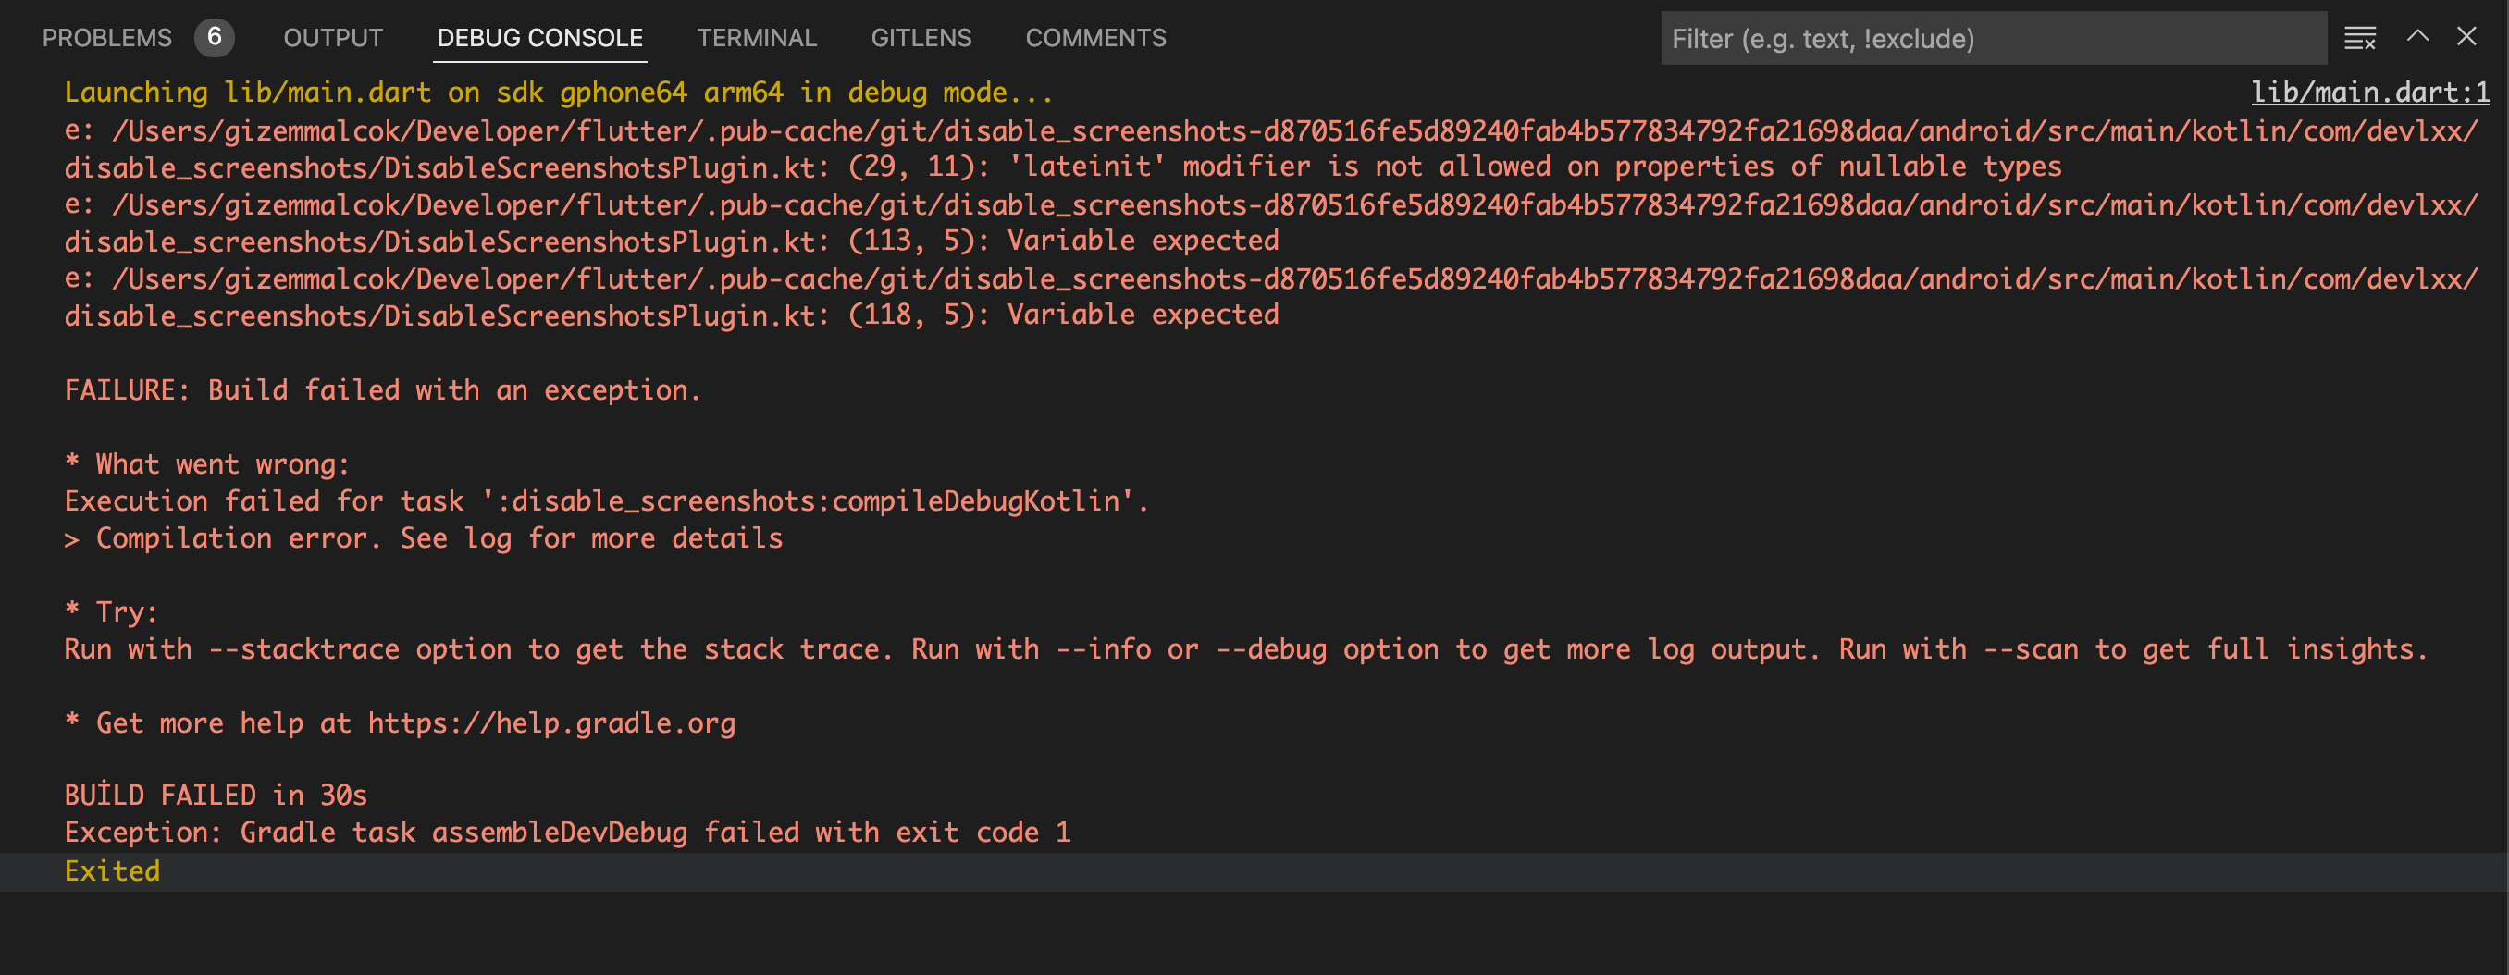This screenshot has height=975, width=2509.
Task: Maximize the panel with the chevron-up icon
Action: pos(2417,37)
